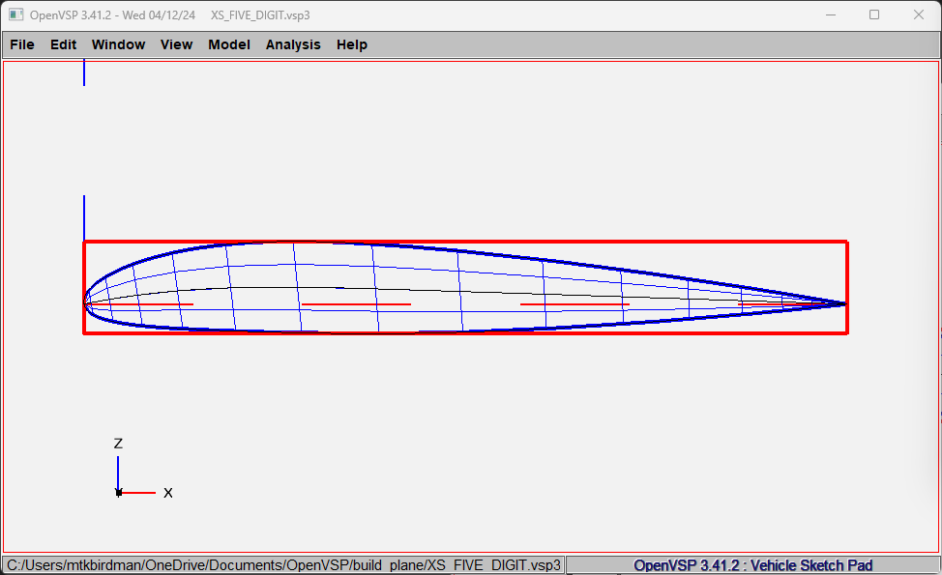
Task: Click the 'OpenVSP 3.41.2 : Vehicle Sketch Pad' status text
Action: click(752, 565)
